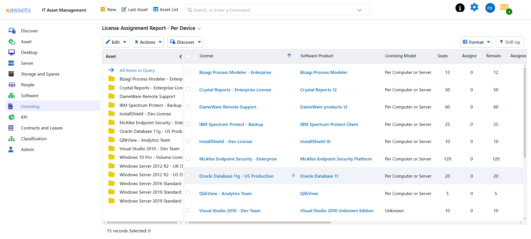Open the mail notifications envelope icon

pyautogui.click(x=505, y=7)
